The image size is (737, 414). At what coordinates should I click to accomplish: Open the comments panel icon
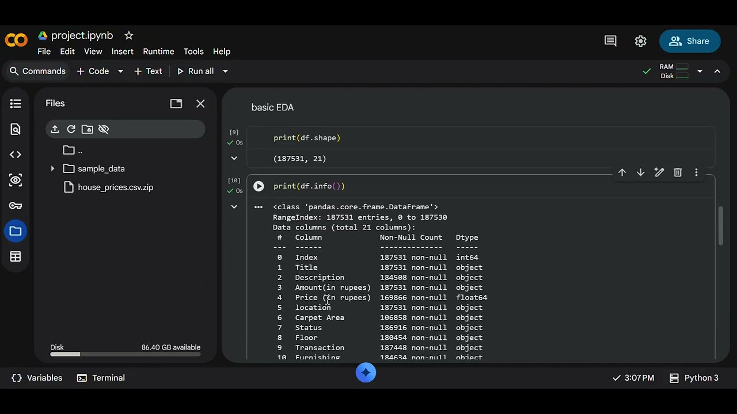click(x=610, y=41)
